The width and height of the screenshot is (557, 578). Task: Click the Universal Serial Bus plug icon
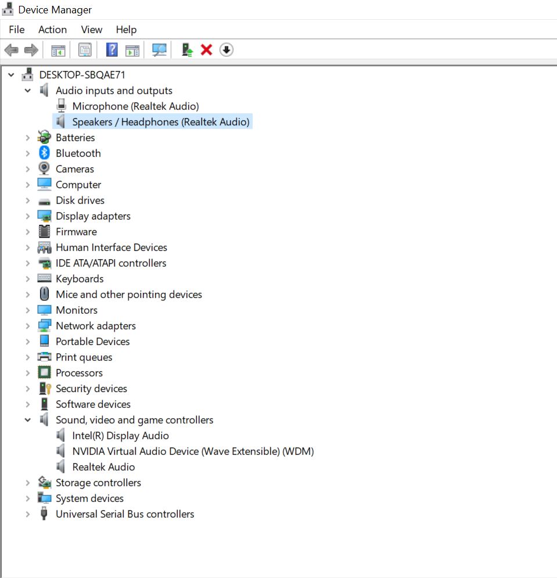tap(44, 514)
